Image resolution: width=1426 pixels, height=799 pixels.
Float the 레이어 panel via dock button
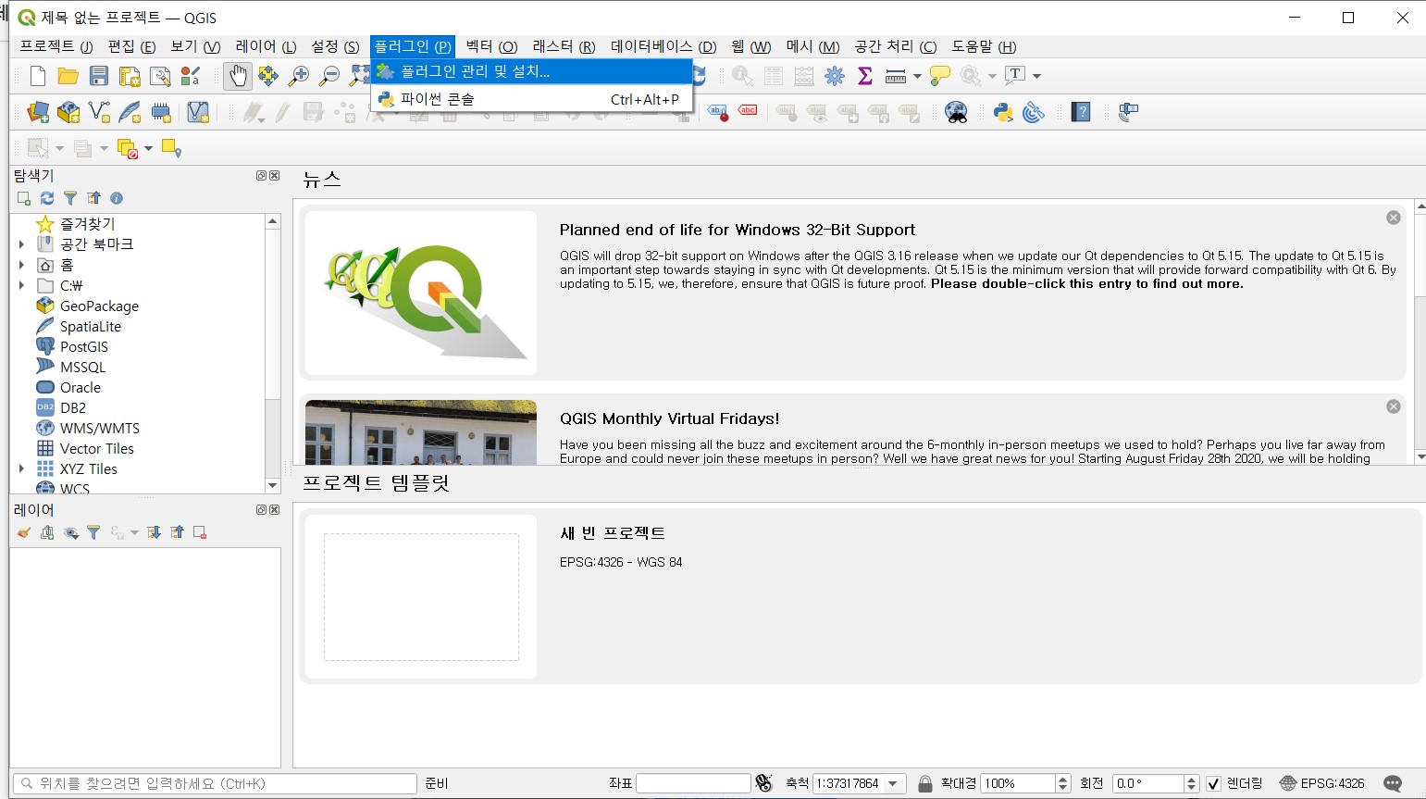pos(261,509)
